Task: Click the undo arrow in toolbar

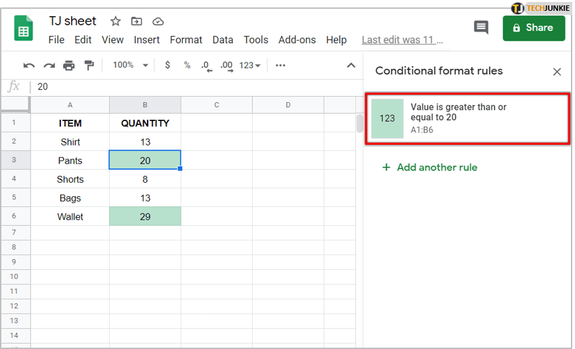Action: click(x=29, y=66)
